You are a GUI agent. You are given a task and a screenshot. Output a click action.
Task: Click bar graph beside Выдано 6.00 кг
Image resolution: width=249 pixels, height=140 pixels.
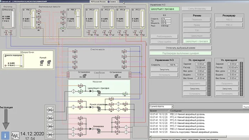tap(209, 79)
